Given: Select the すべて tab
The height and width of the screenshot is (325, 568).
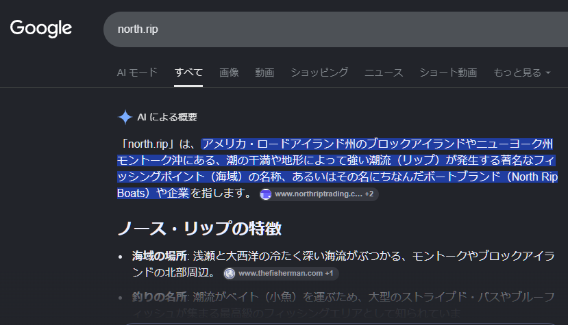Looking at the screenshot, I should [x=188, y=73].
